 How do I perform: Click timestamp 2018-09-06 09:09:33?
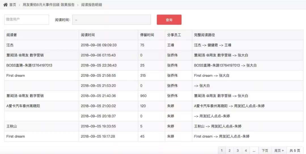[99, 45]
